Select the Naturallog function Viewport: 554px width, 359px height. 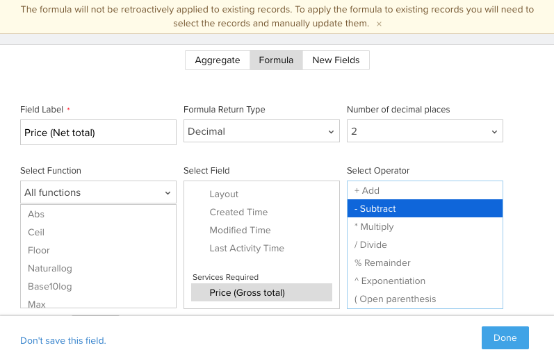(x=50, y=269)
